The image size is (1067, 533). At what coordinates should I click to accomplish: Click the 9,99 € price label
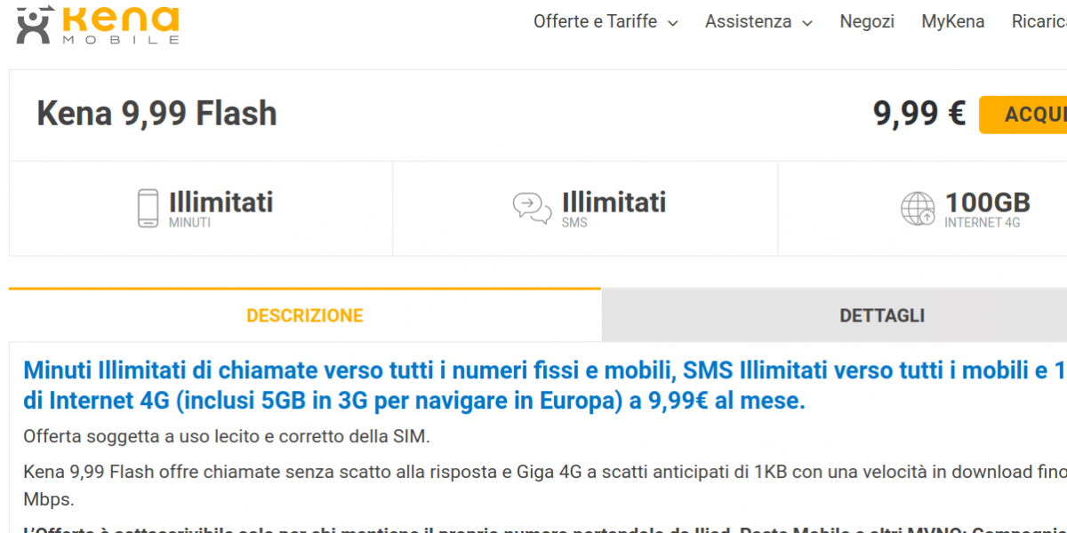[x=919, y=114]
